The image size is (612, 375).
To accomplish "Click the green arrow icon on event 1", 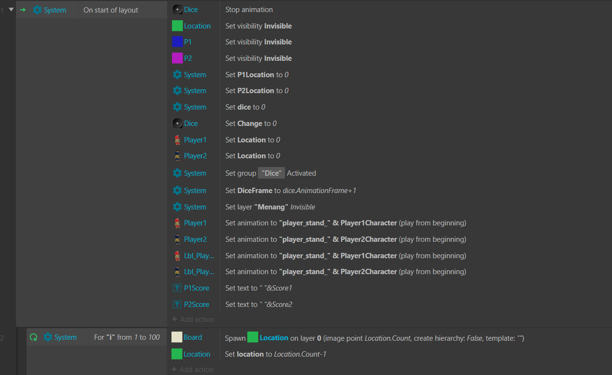I will [x=23, y=10].
